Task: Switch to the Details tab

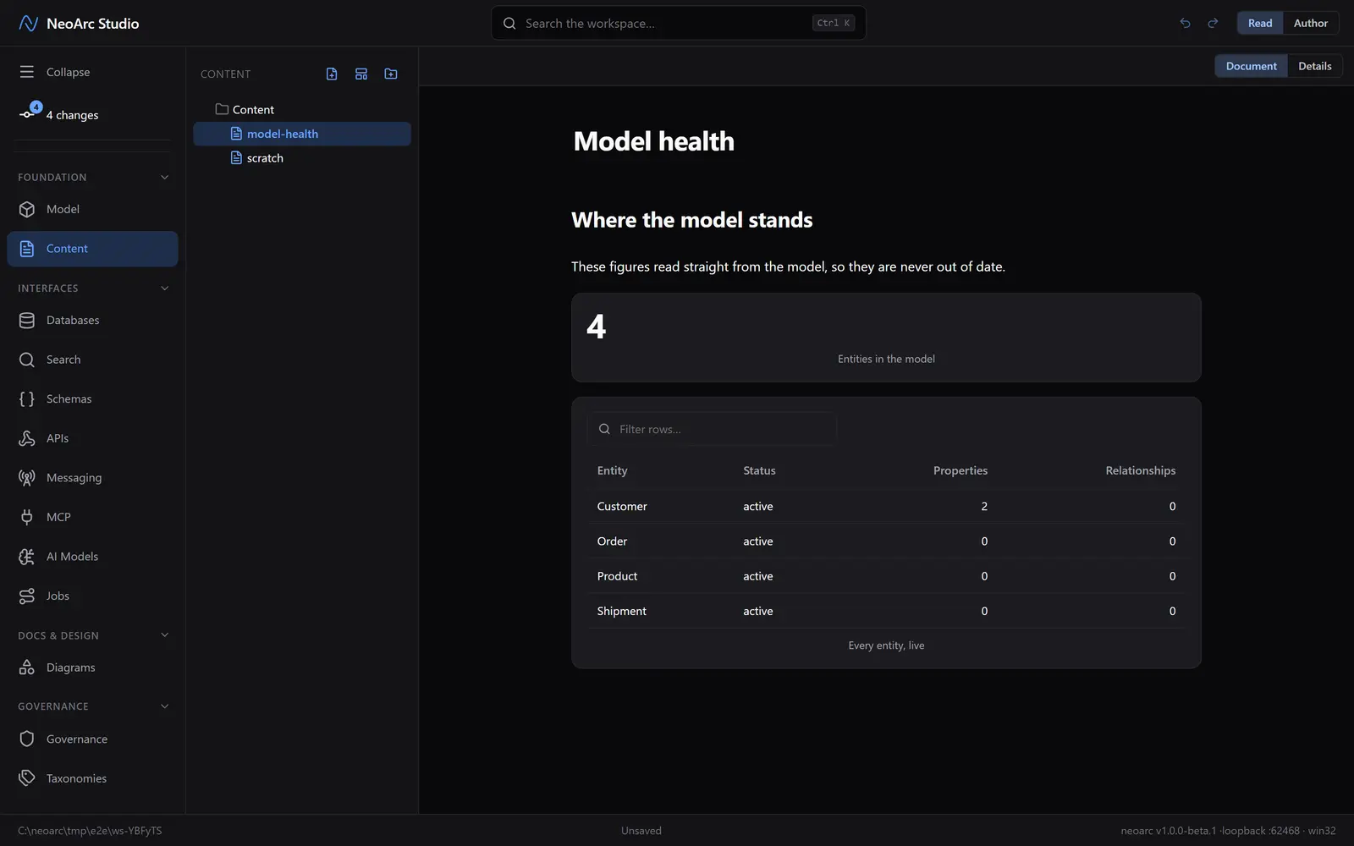Action: tap(1314, 66)
